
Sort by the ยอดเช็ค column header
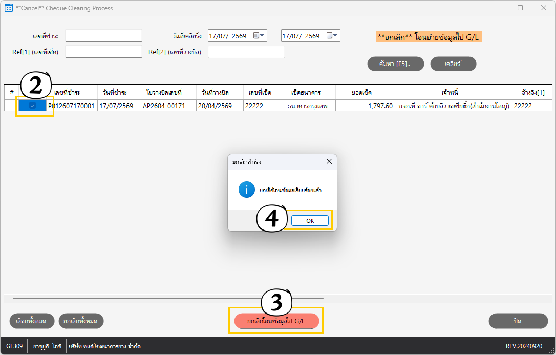[x=366, y=93]
